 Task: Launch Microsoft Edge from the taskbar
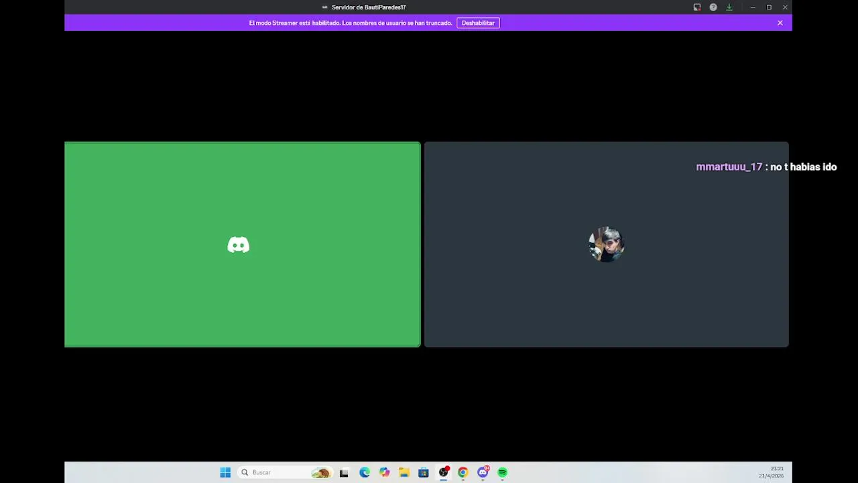(364, 472)
